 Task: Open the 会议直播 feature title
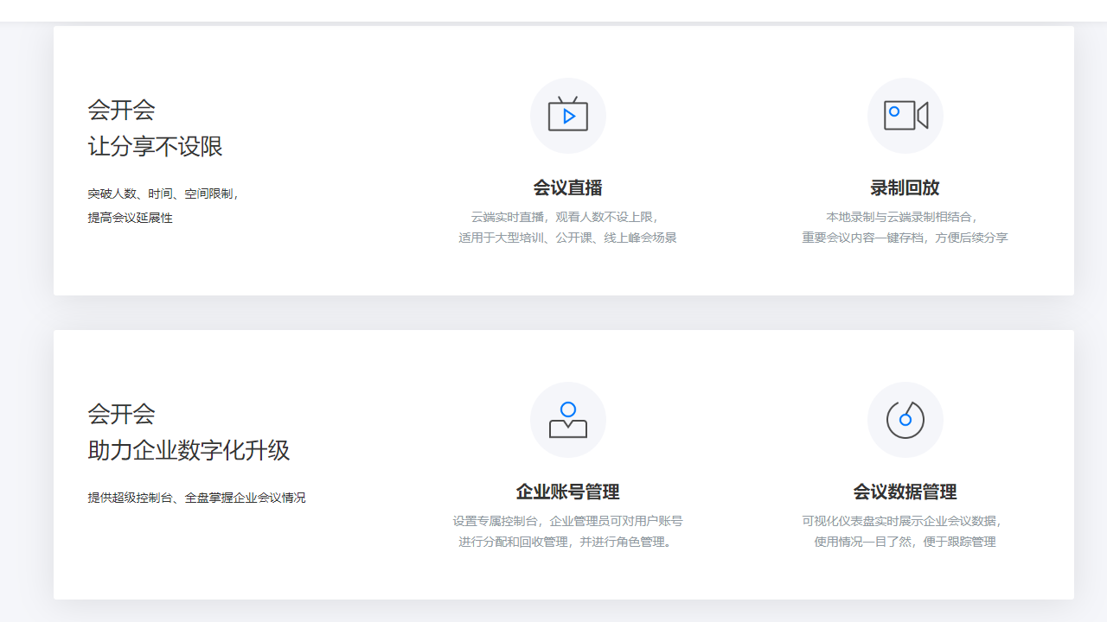click(x=567, y=187)
